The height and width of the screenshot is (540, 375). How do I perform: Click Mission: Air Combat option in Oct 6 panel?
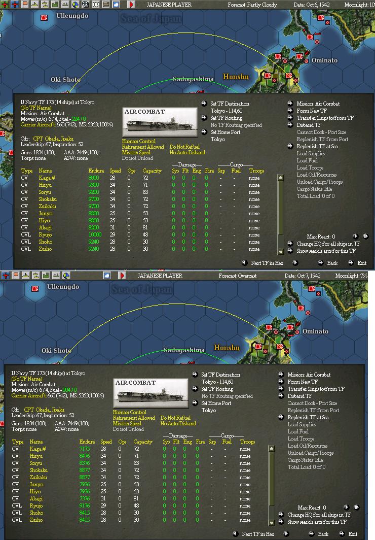[x=318, y=104]
